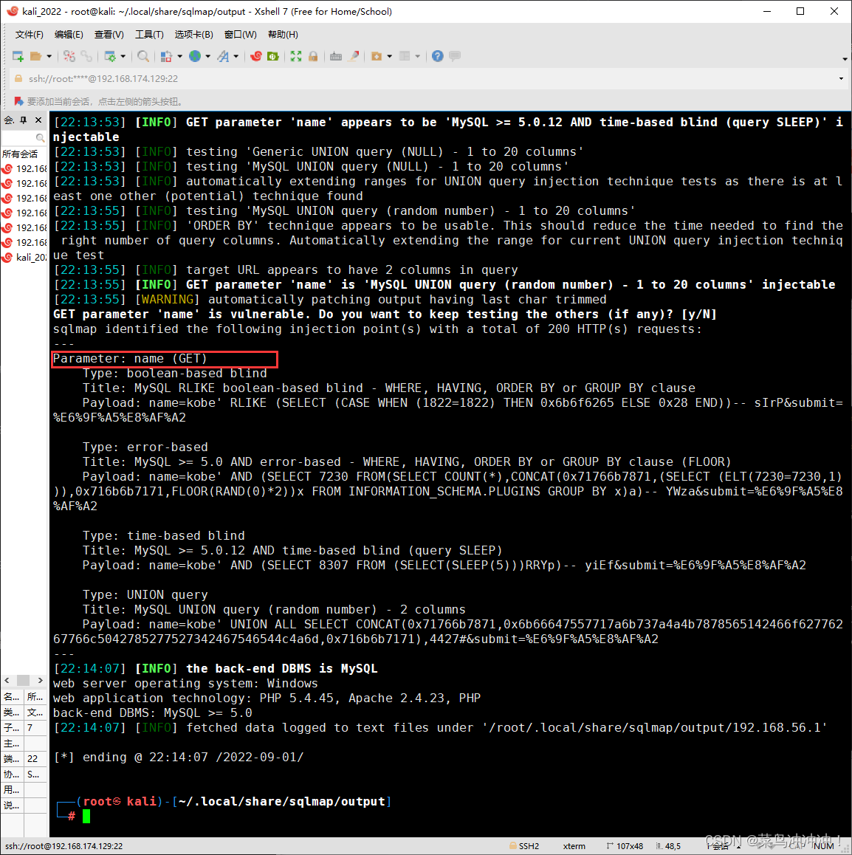852x855 pixels.
Task: Click the lock icon in address bar
Action: (18, 78)
